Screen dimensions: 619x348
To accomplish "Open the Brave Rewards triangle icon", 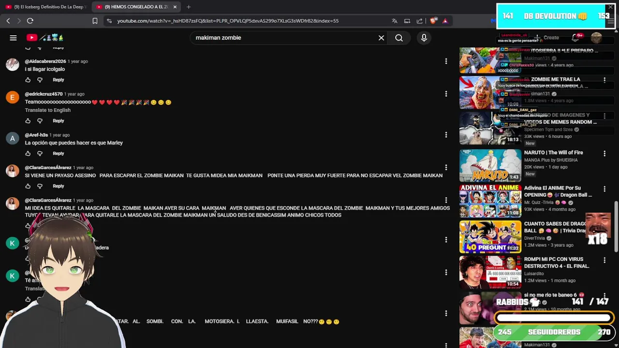I will (445, 21).
